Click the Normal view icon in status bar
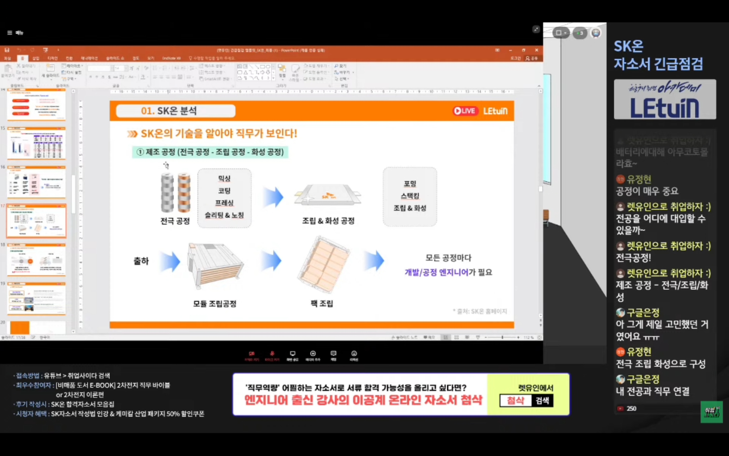The image size is (729, 456). 446,337
